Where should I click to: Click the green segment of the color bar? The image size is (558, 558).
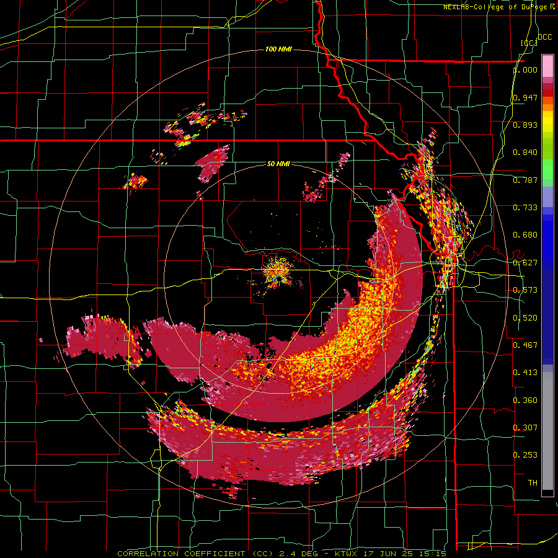(547, 169)
